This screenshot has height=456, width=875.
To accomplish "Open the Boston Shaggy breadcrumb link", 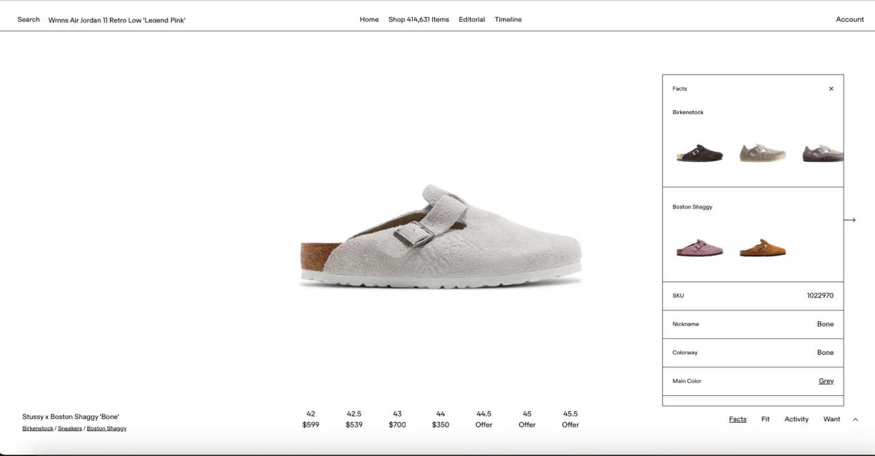I will (107, 429).
